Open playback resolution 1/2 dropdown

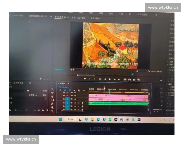tap(140, 71)
